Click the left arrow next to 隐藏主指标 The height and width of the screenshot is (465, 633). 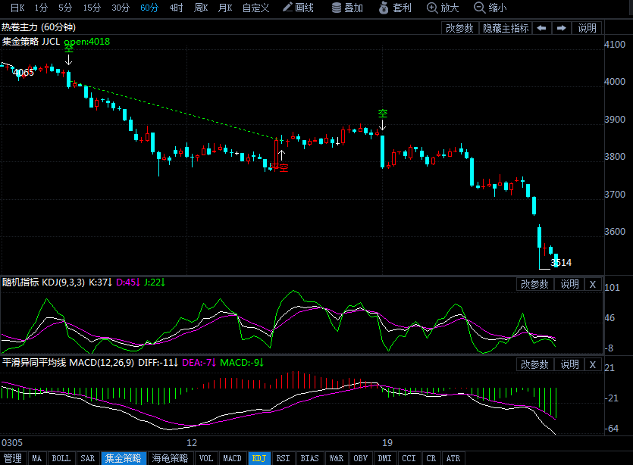[541, 28]
